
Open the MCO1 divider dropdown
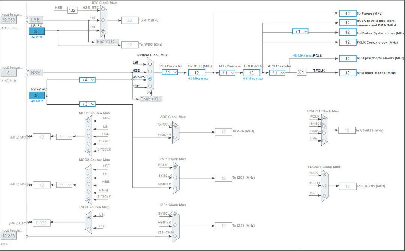64,137
